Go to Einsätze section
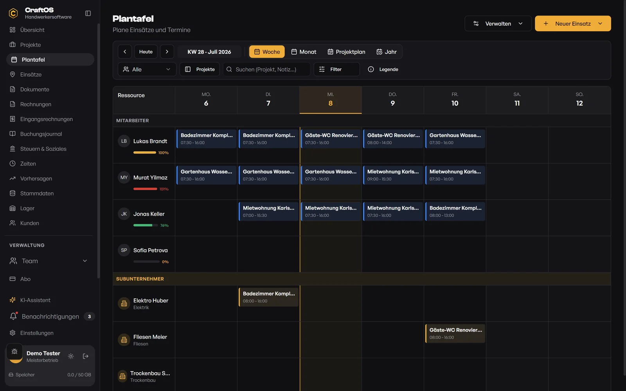626x391 pixels. pos(50,74)
